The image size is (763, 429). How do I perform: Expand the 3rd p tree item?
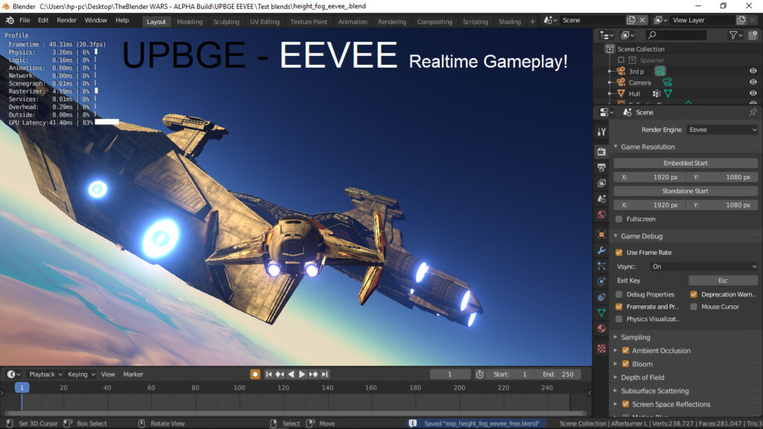click(x=610, y=71)
